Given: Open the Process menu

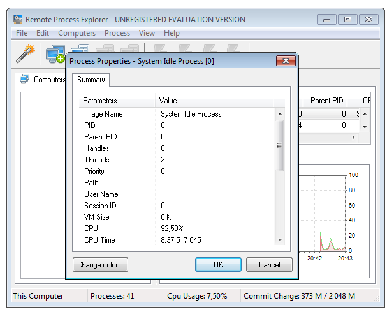Looking at the screenshot, I should tap(117, 33).
